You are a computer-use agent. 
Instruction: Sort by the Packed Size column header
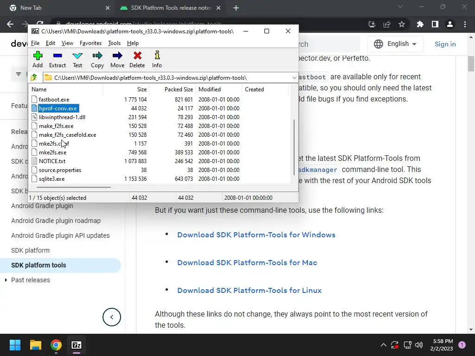pos(173,89)
